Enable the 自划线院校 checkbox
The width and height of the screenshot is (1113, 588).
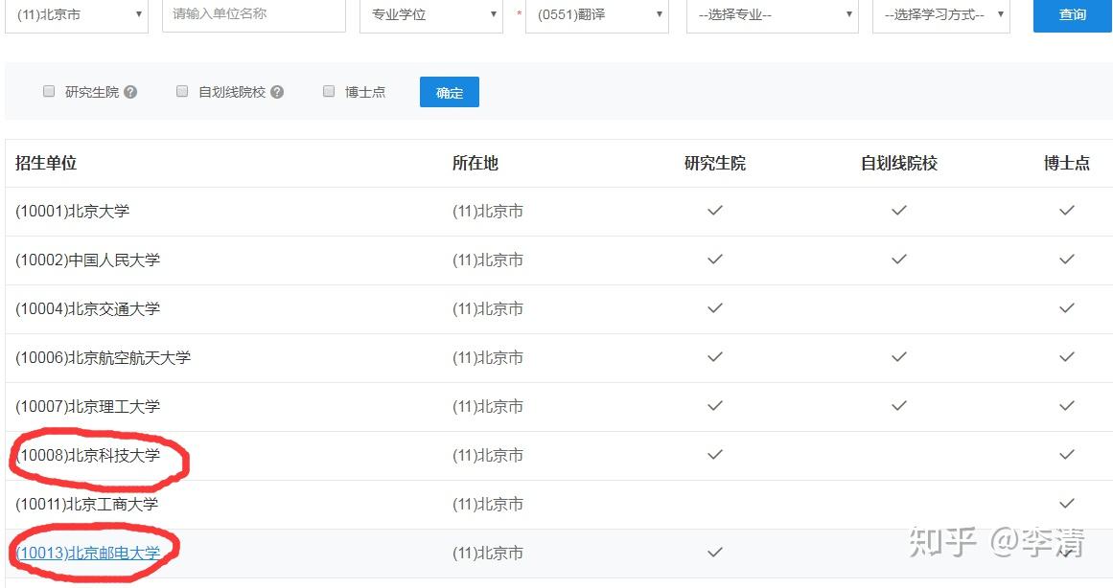click(x=182, y=91)
